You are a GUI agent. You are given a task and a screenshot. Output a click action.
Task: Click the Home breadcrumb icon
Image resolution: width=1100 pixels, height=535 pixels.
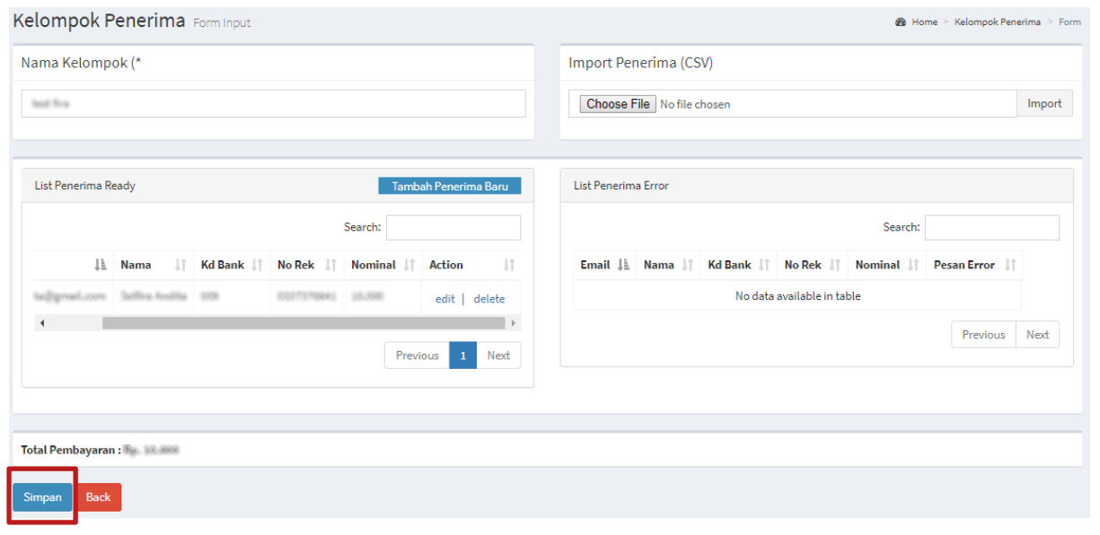coord(900,22)
